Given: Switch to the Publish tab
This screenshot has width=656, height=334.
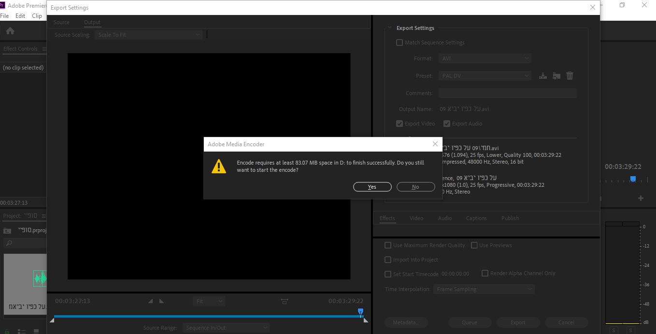Looking at the screenshot, I should click(x=510, y=218).
